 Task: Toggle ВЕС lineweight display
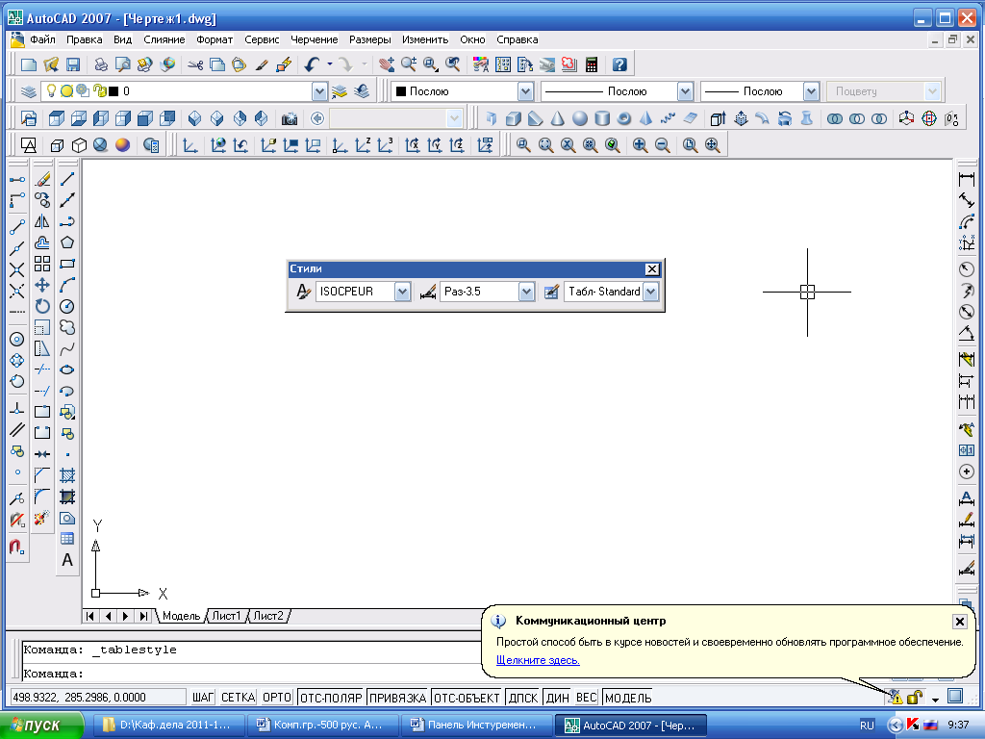coord(586,697)
